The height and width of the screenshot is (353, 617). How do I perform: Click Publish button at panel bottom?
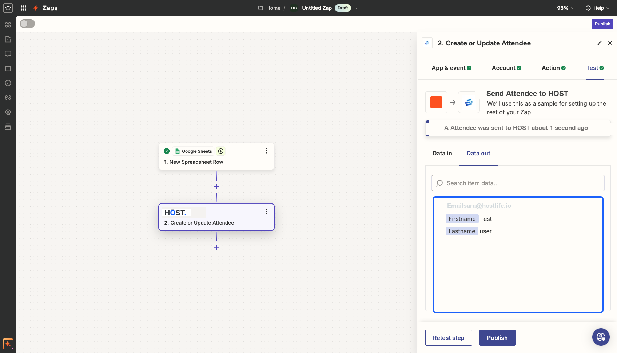click(497, 338)
